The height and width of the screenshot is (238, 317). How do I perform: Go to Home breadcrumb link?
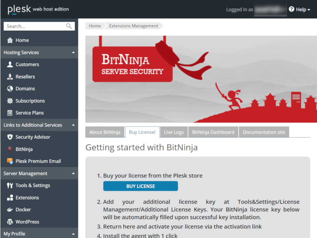point(95,26)
